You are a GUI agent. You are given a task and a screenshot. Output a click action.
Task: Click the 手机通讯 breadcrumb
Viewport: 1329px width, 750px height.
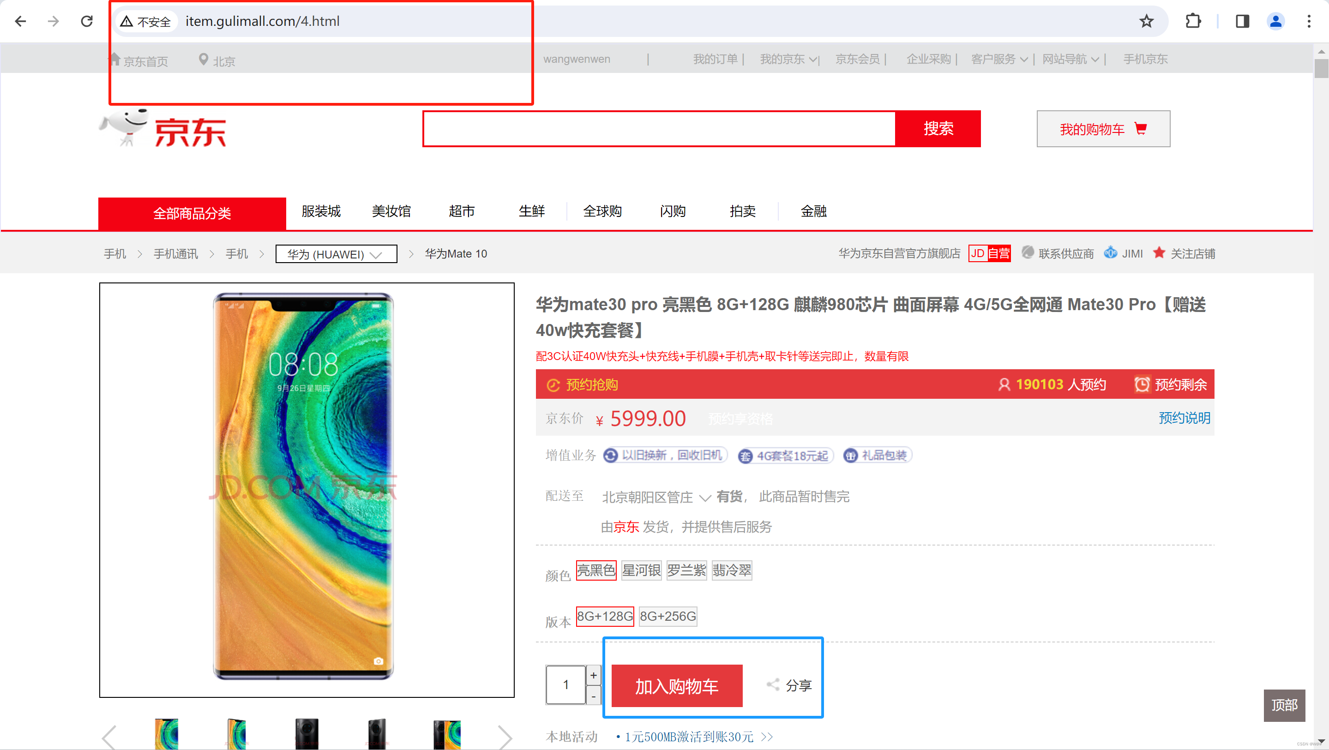(175, 254)
